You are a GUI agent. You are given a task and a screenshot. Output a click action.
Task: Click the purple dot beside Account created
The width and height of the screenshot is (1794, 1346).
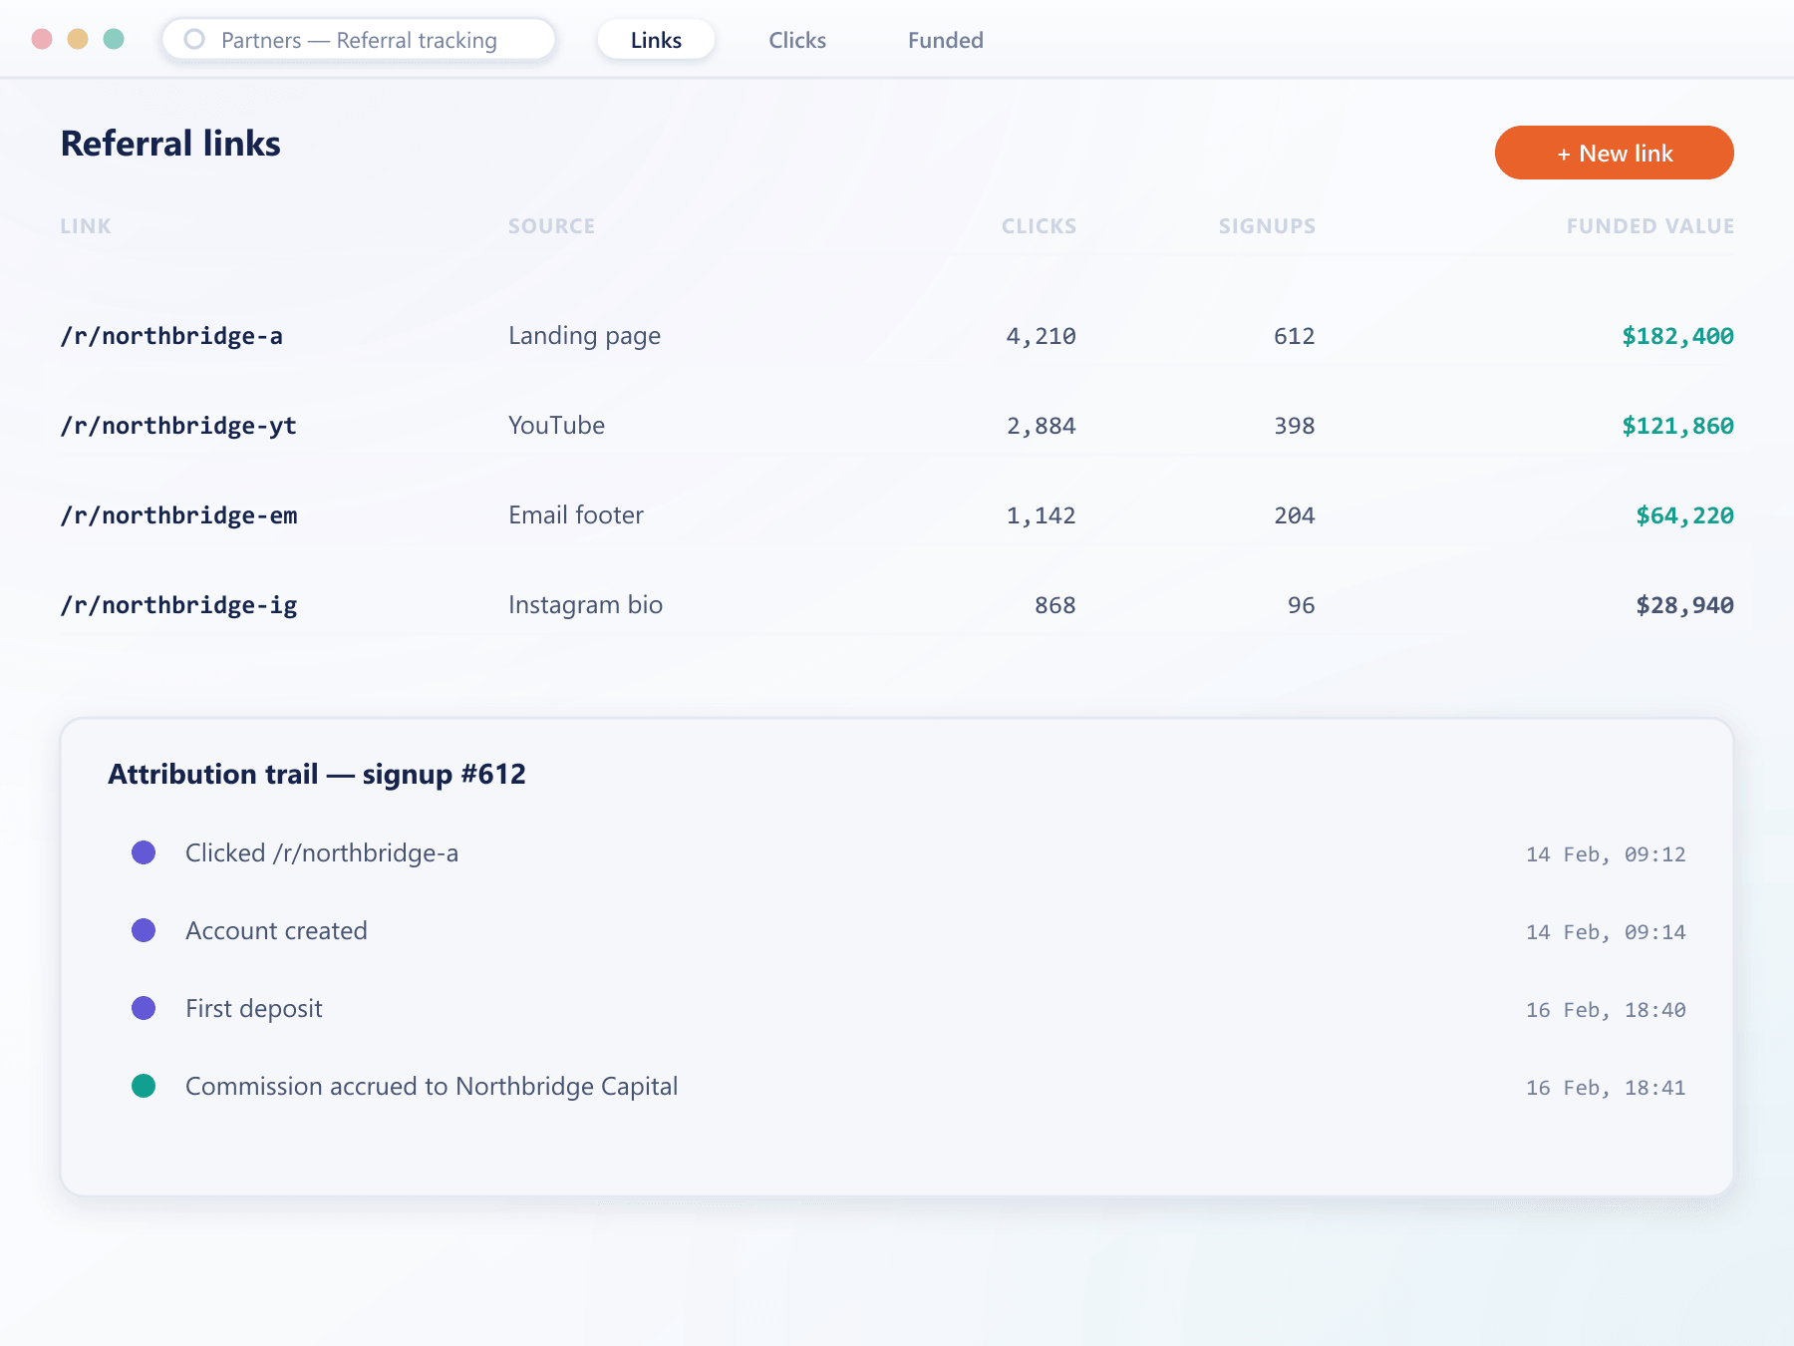(144, 930)
